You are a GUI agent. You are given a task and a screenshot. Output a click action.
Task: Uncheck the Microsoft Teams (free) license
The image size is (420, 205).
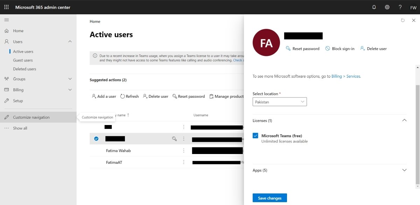255,136
